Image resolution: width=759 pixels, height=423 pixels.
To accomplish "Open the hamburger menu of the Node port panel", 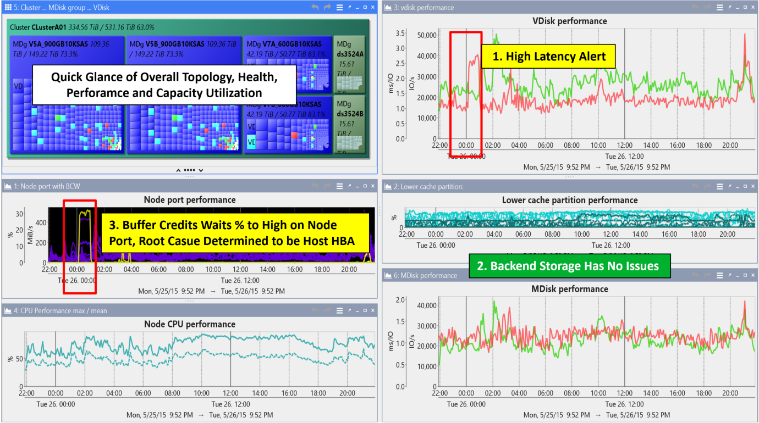I will (340, 186).
